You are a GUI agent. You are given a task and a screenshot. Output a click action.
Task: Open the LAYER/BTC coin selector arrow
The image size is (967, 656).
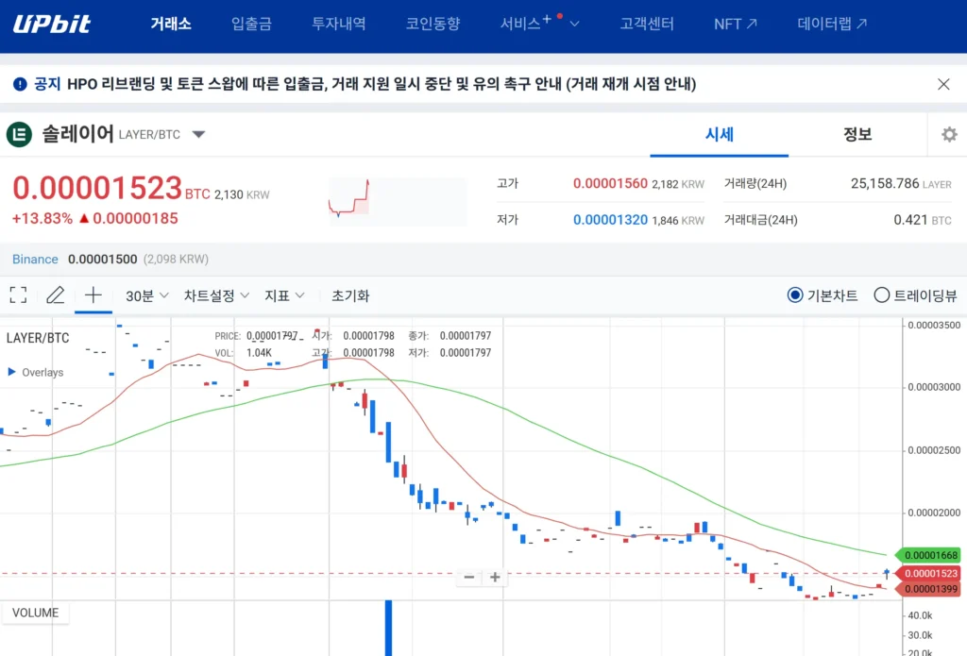coord(198,134)
